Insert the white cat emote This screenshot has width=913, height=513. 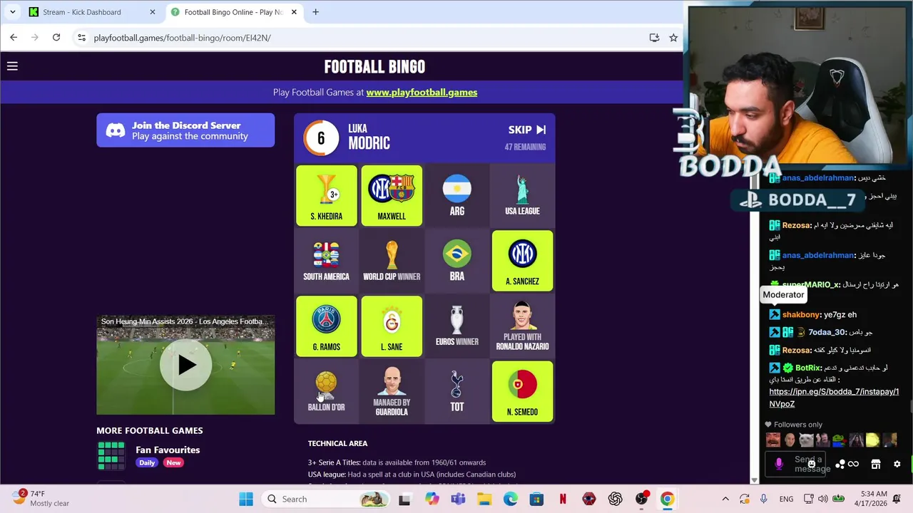[806, 440]
